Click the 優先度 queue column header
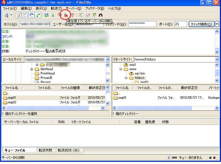This screenshot has height=164, width=221. click(150, 122)
